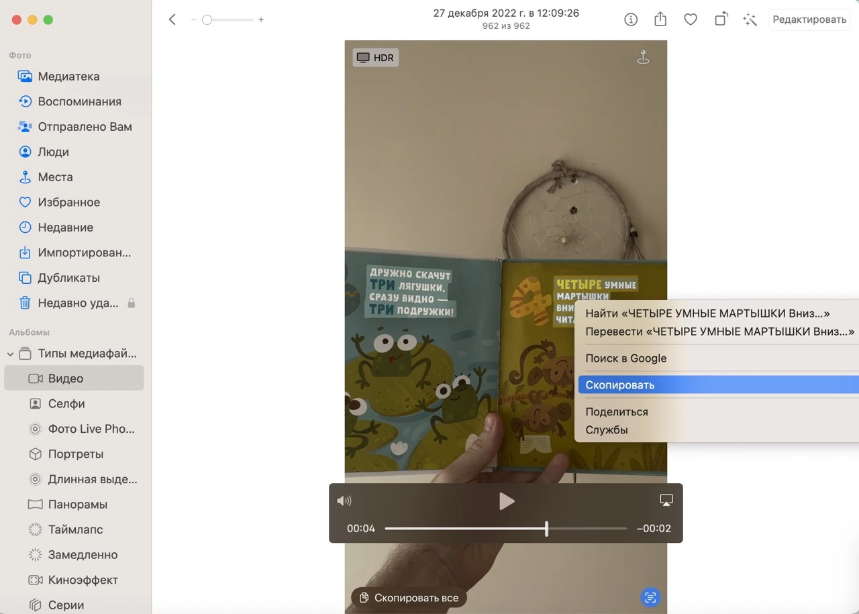This screenshot has width=859, height=614.
Task: Click the date 27 декабря 2022 title
Action: tap(506, 13)
